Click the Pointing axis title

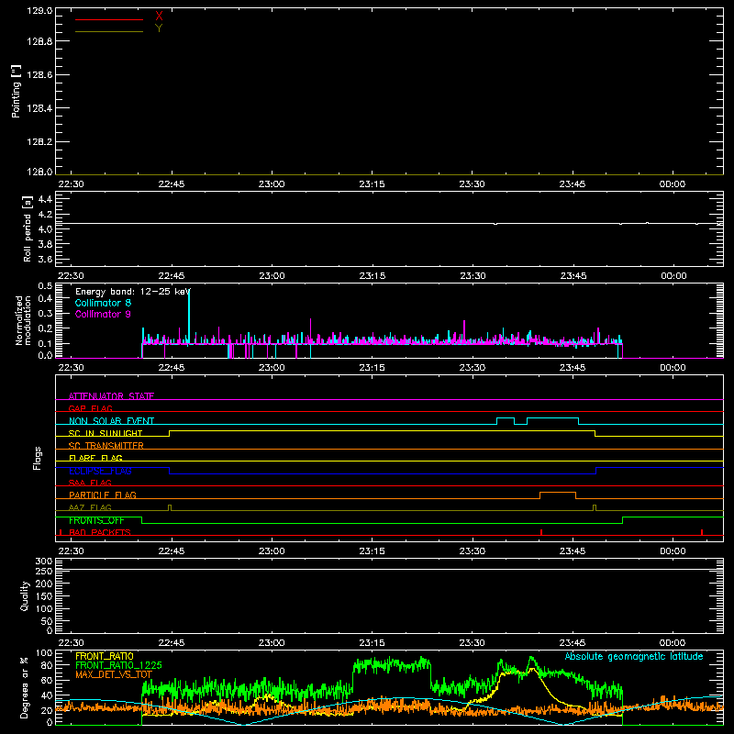16,91
